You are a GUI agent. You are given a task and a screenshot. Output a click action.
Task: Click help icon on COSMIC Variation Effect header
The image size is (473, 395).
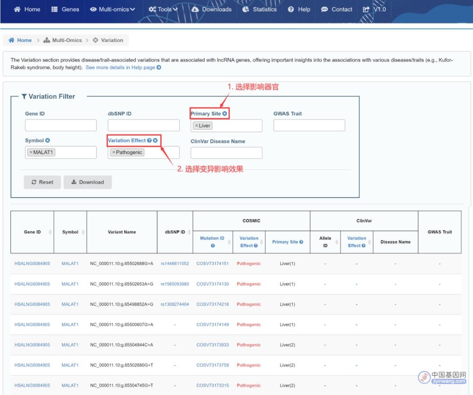pyautogui.click(x=256, y=246)
